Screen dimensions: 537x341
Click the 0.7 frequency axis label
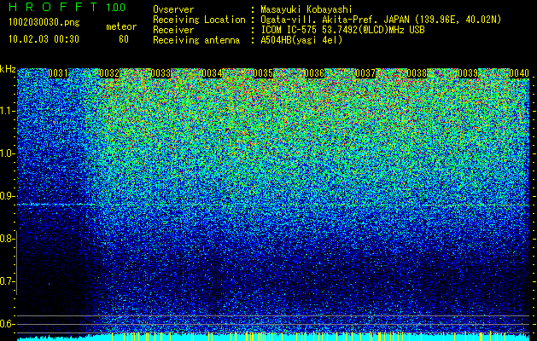6,281
